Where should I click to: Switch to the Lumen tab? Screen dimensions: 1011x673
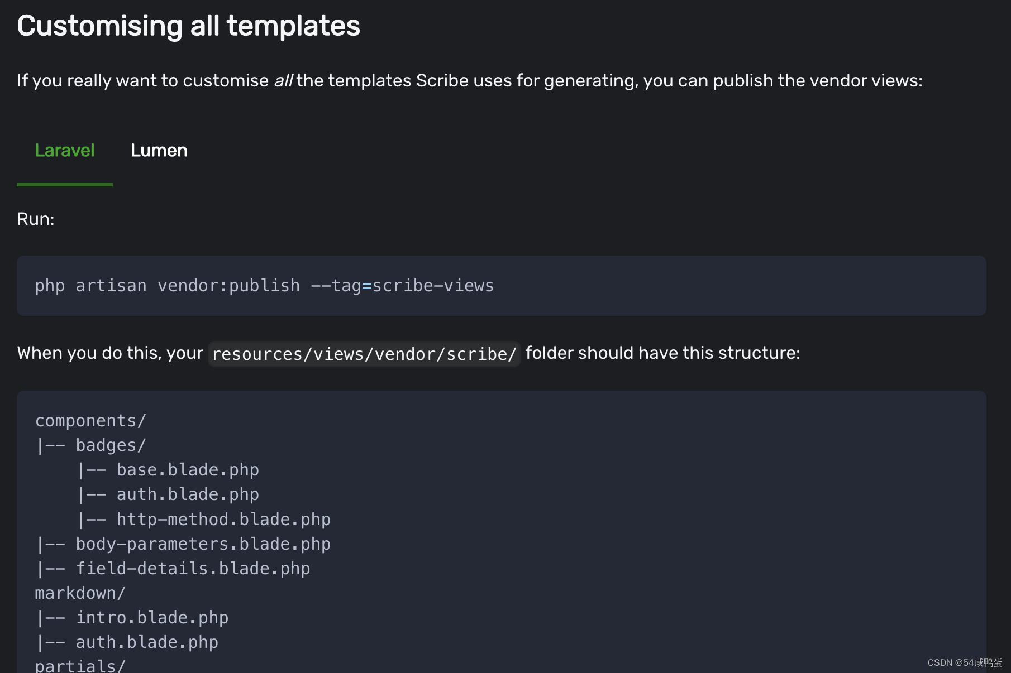point(159,151)
